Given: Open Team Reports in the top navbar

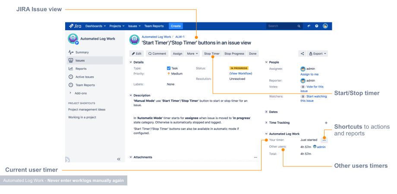Looking at the screenshot, I should pos(154,26).
